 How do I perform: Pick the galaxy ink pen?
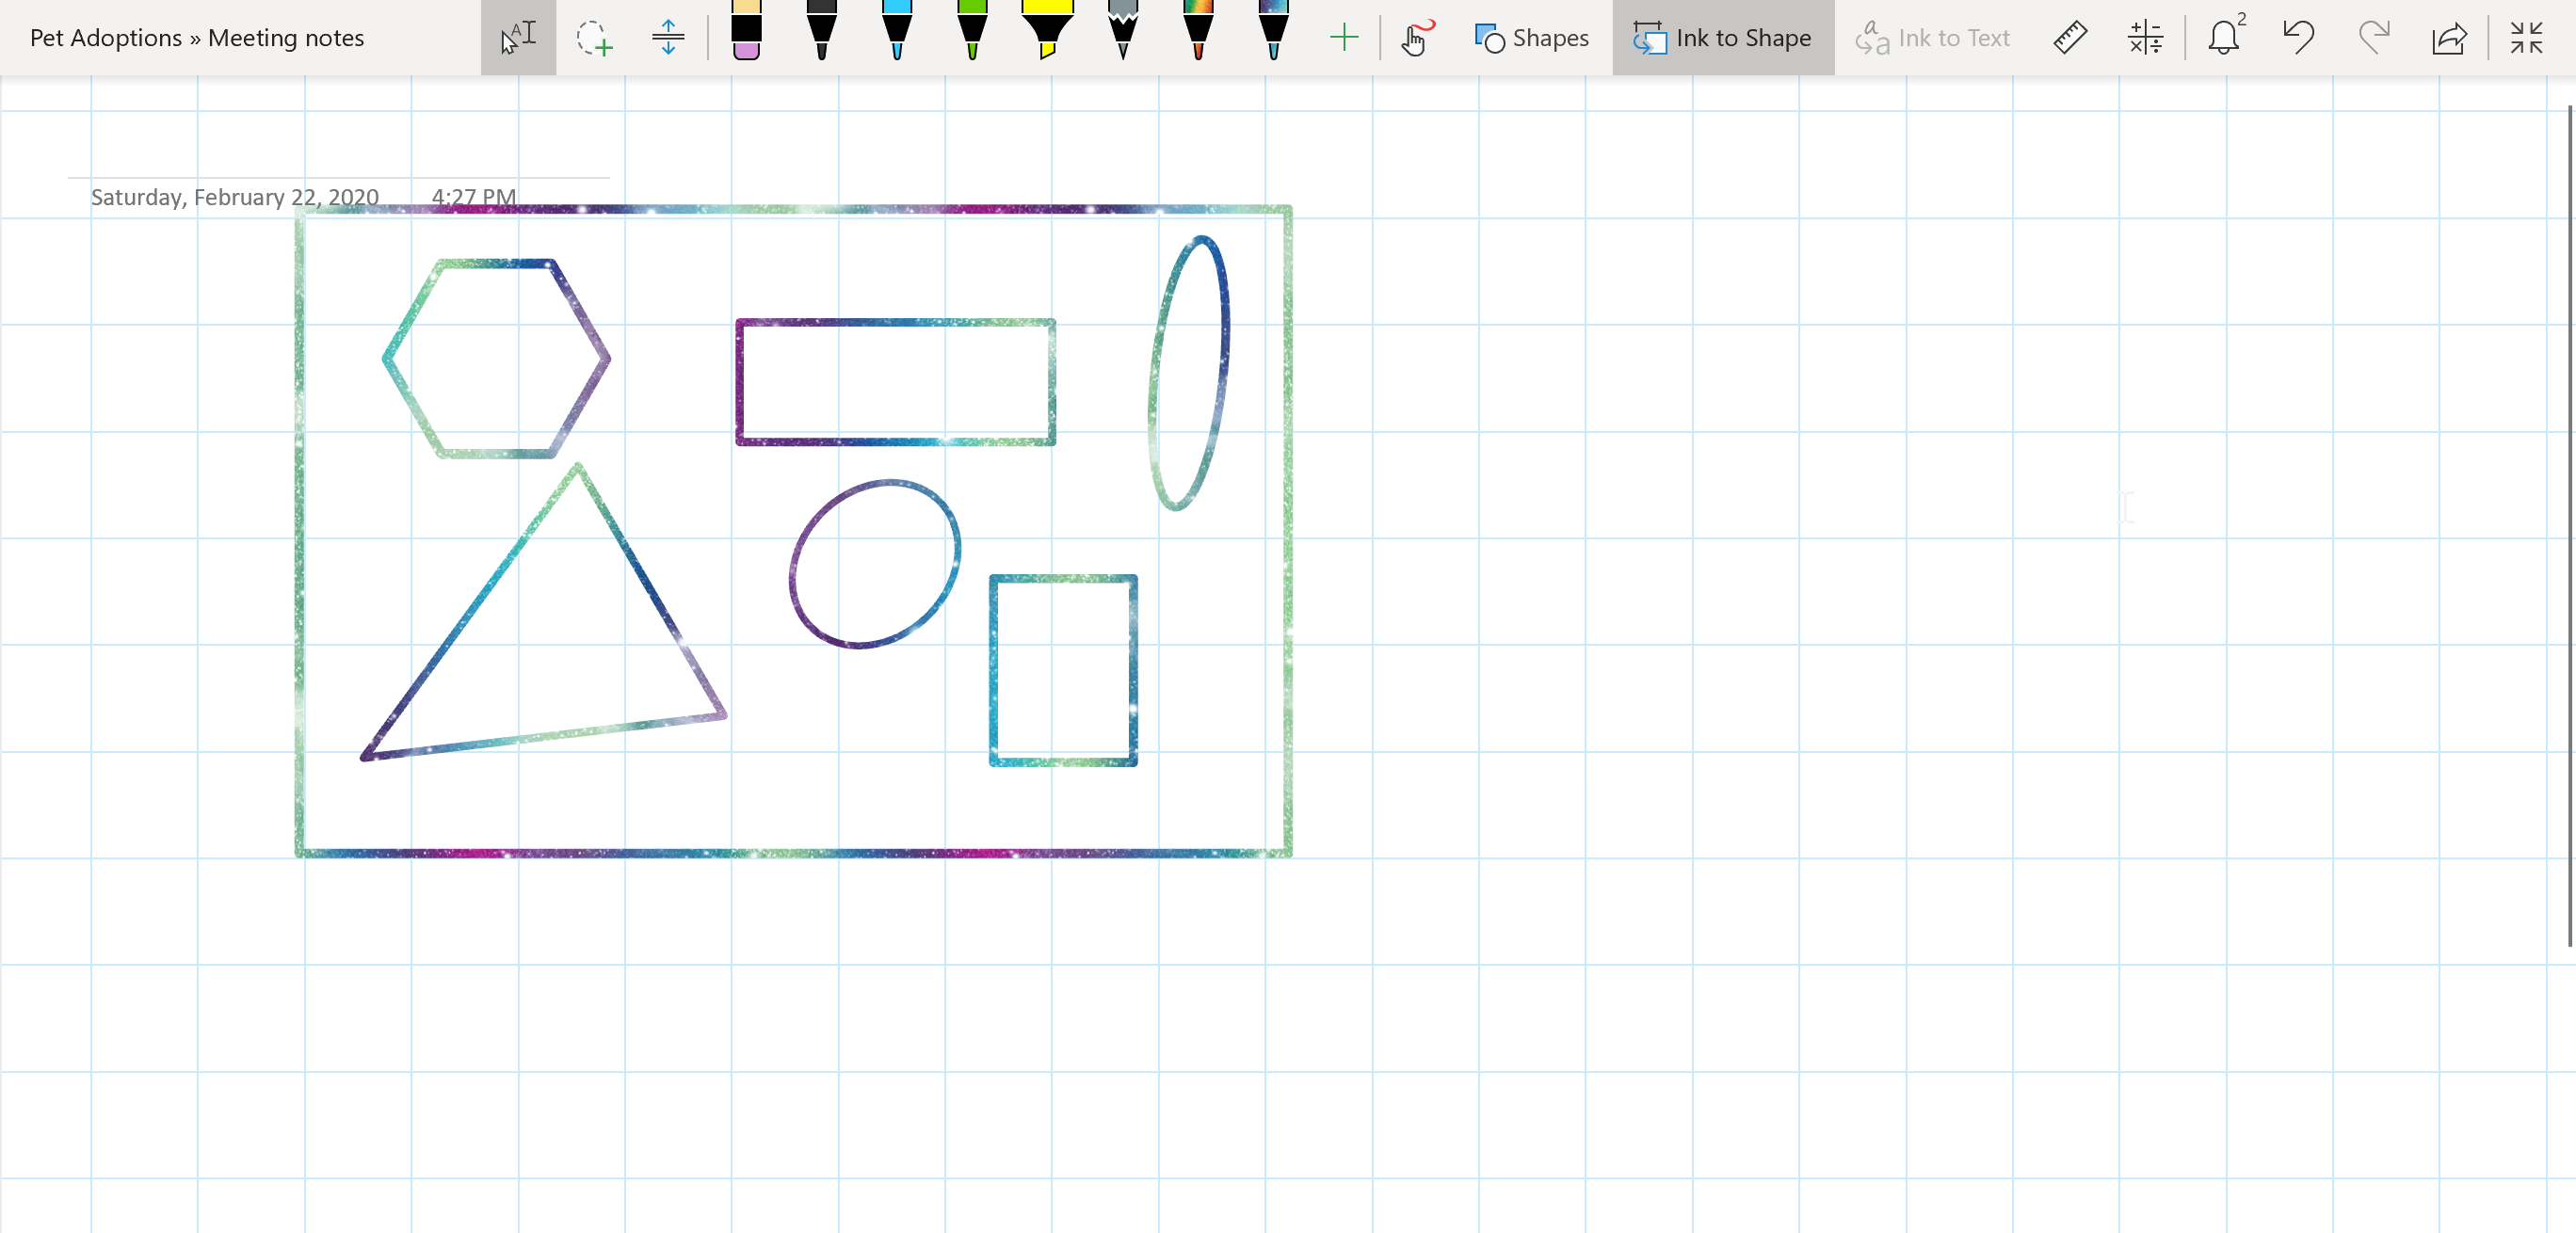[x=1273, y=30]
